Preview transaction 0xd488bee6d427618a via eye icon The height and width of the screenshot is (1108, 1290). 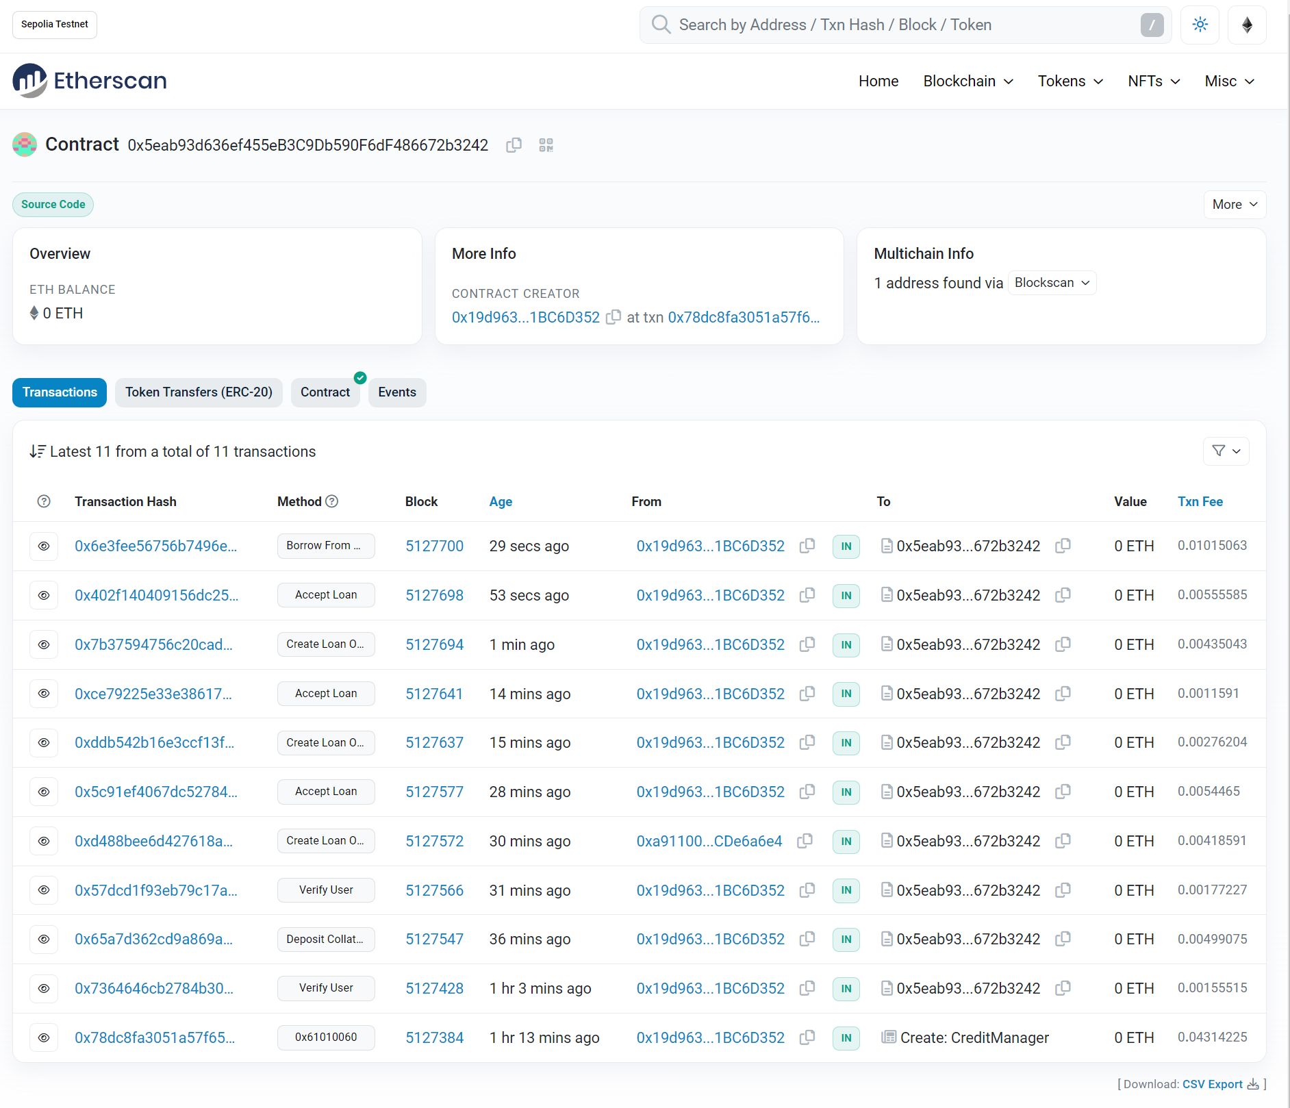(44, 841)
